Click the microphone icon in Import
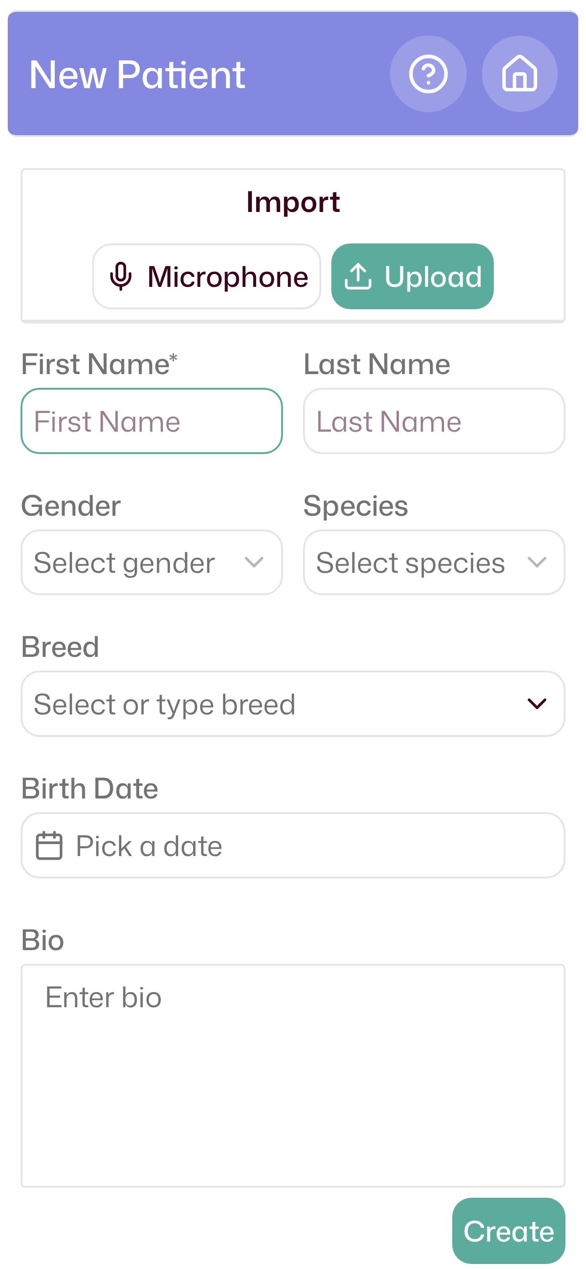 [x=120, y=276]
